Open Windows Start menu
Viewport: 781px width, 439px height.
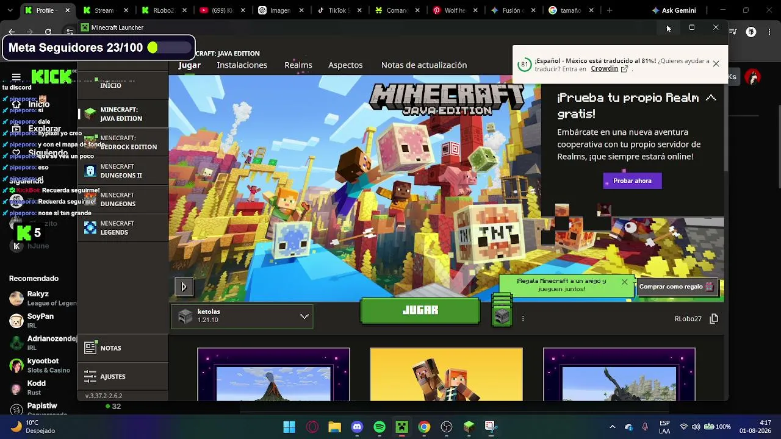(x=289, y=427)
